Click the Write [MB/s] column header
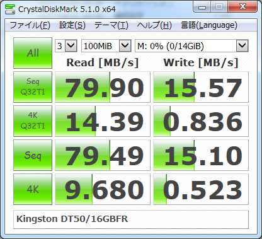Image resolution: width=262 pixels, height=239 pixels. (x=201, y=62)
